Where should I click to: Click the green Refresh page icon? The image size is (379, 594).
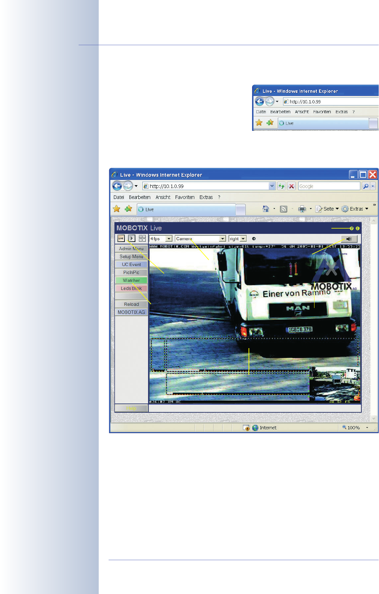(281, 186)
